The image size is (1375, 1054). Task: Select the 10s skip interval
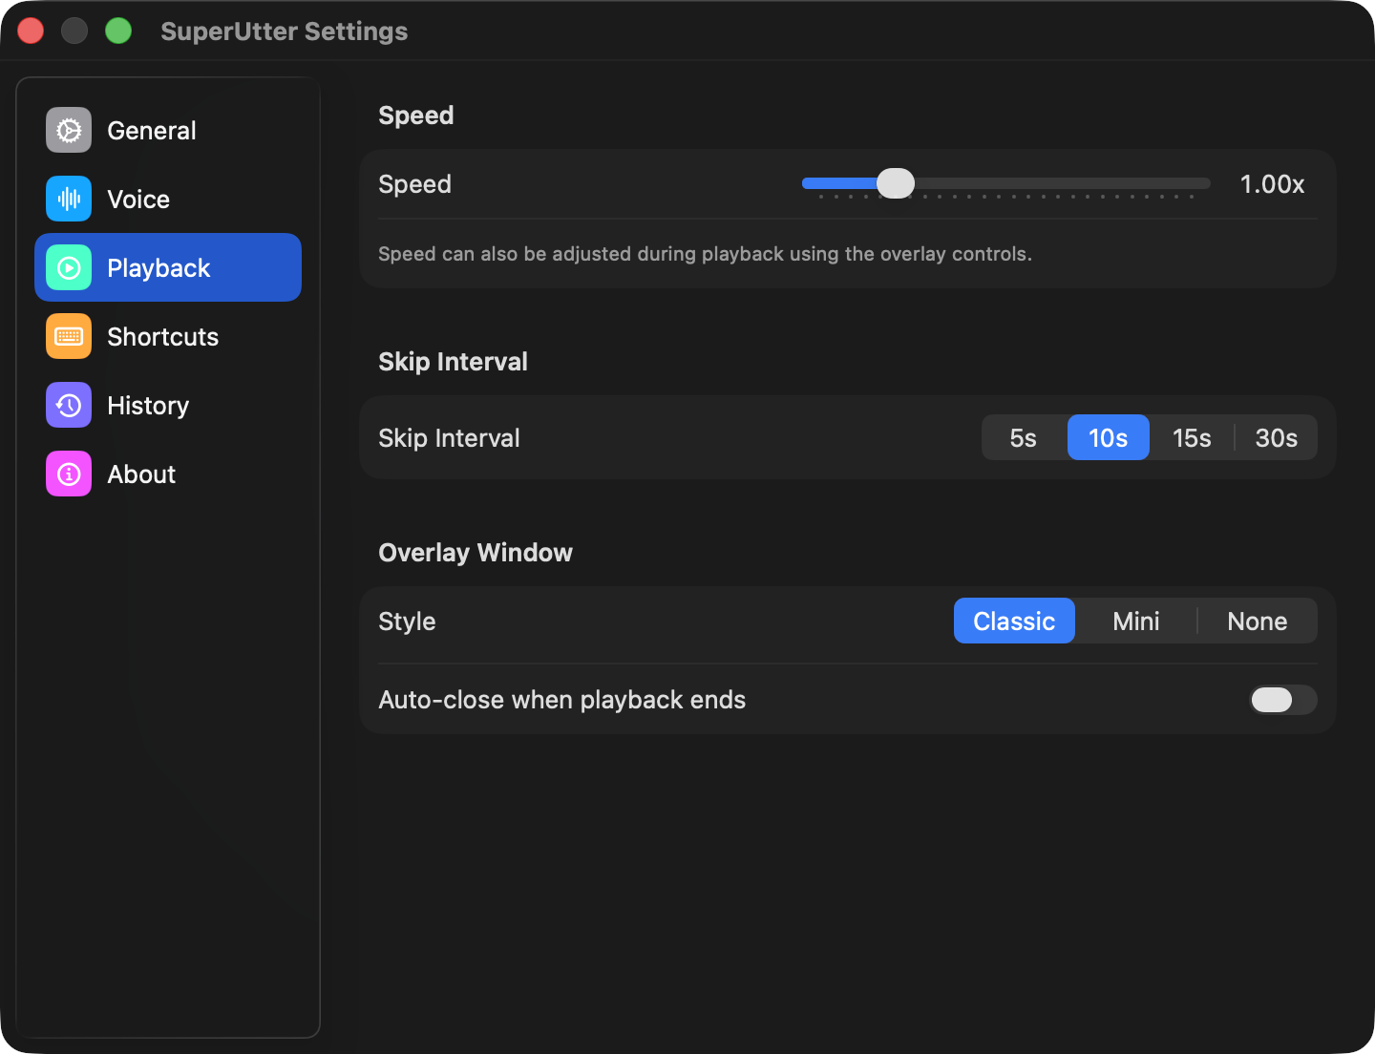pos(1108,437)
